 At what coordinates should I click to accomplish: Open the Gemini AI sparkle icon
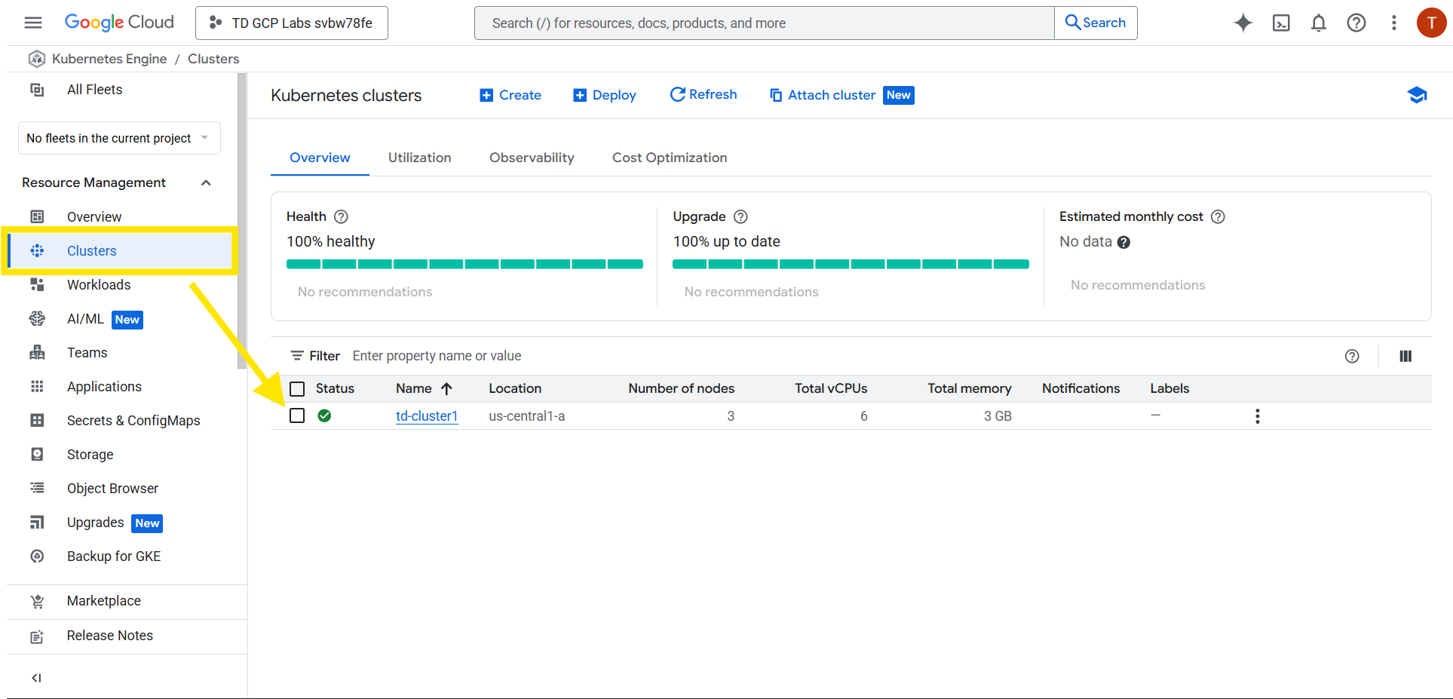click(x=1243, y=23)
